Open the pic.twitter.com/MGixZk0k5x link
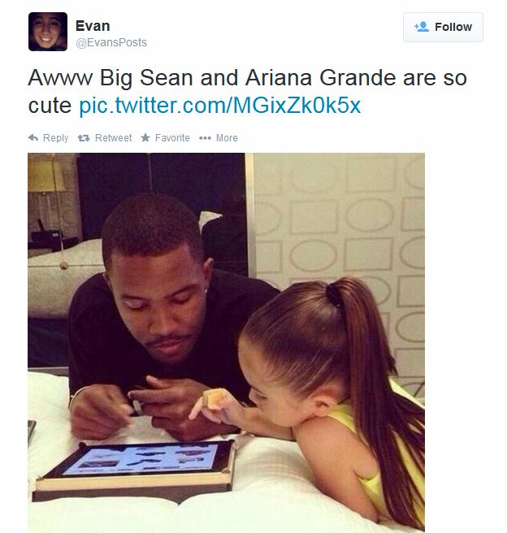Viewport: 507px width, 533px height. [x=219, y=106]
